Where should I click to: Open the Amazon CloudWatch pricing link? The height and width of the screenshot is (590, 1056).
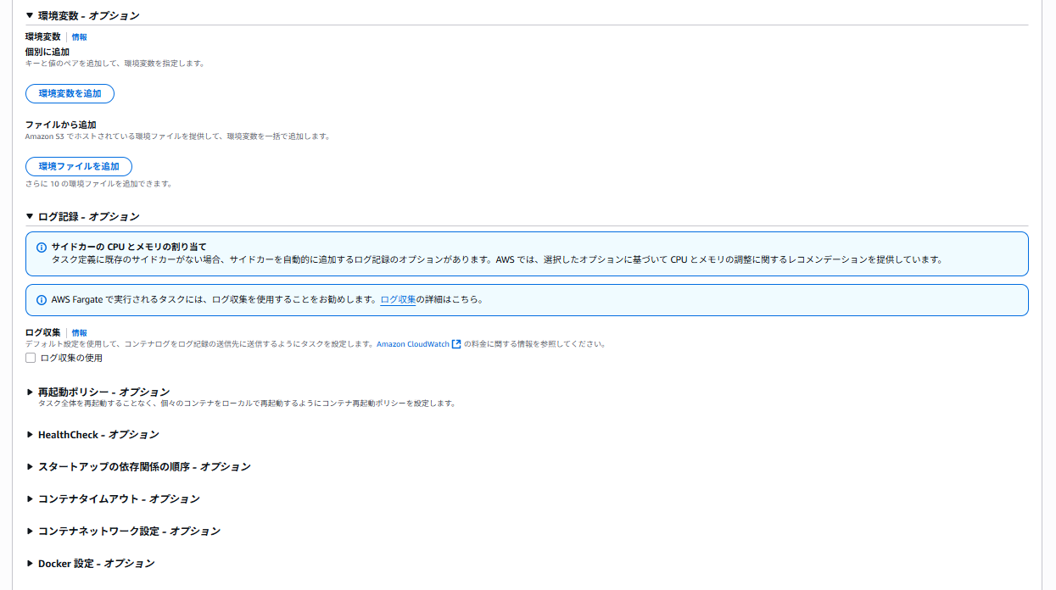point(413,344)
